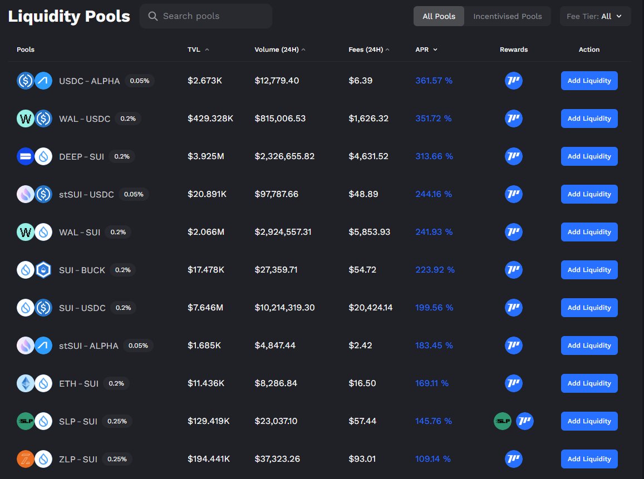Click reward token icon in USDC-ALPHA row

click(x=513, y=81)
